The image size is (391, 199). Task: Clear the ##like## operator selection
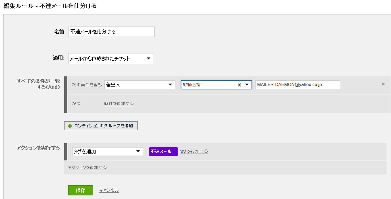239,85
